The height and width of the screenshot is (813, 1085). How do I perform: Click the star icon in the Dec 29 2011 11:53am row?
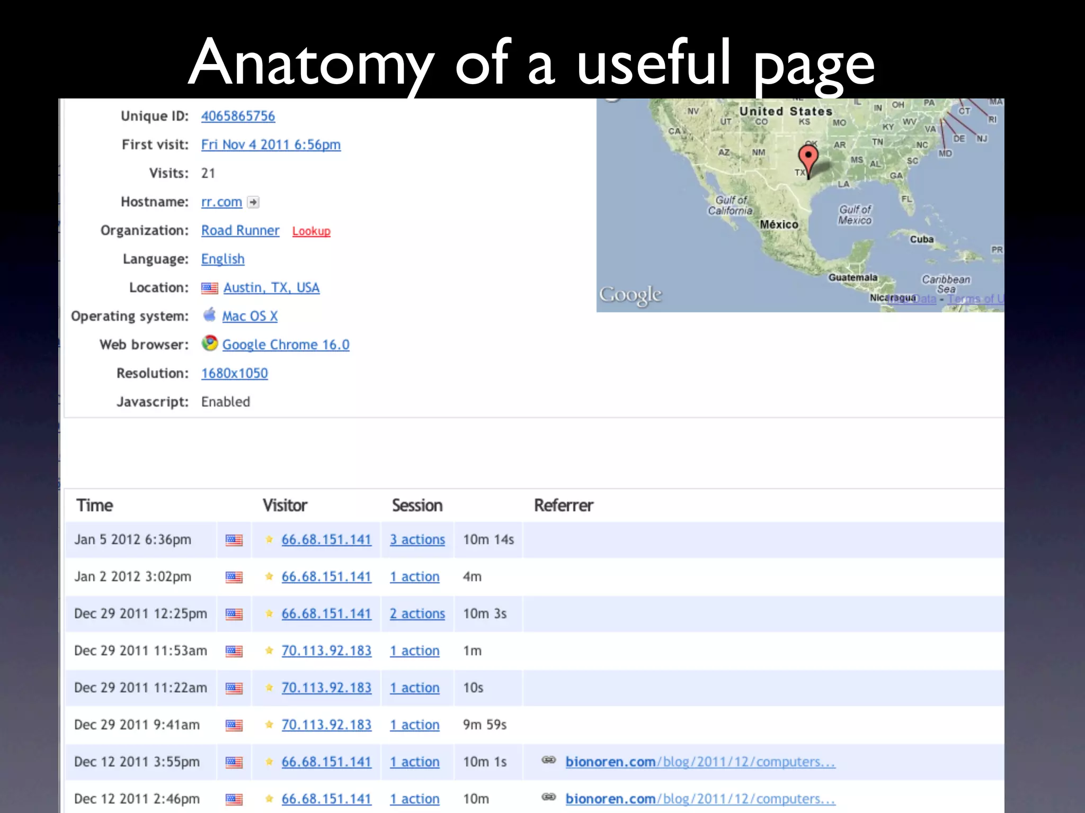coord(269,651)
